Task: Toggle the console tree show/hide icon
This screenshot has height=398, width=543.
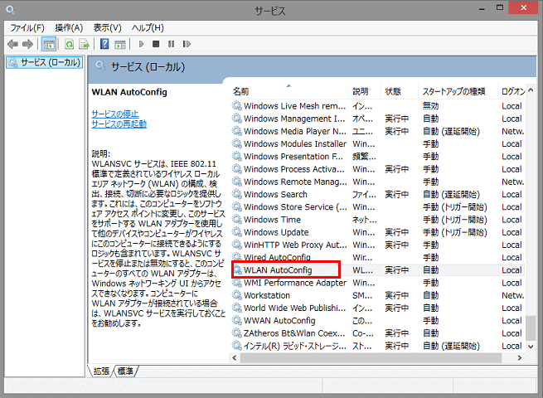Action: pyautogui.click(x=49, y=44)
